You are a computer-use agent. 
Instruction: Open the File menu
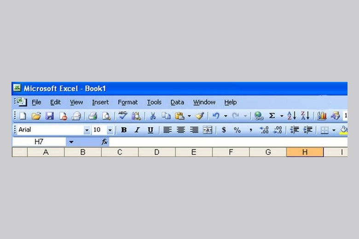pos(36,102)
